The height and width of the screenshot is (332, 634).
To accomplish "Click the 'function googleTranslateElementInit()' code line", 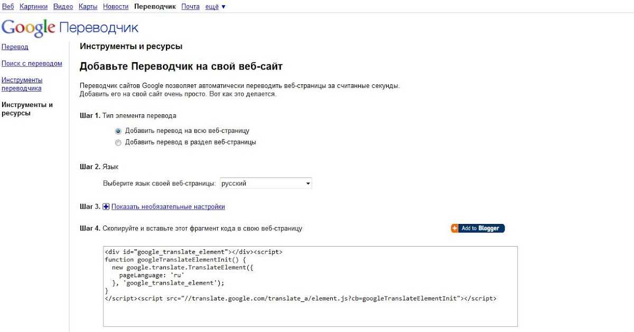I will click(x=176, y=260).
